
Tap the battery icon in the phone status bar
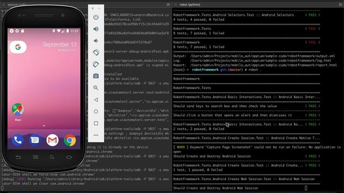68,31
